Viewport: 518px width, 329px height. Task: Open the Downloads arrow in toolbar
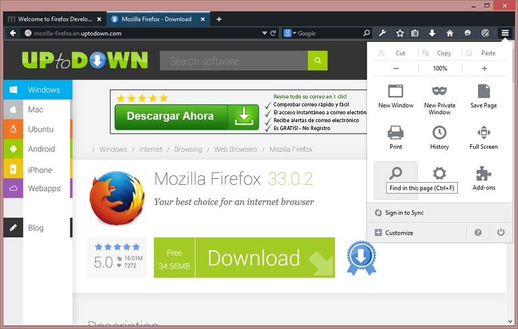pyautogui.click(x=432, y=33)
